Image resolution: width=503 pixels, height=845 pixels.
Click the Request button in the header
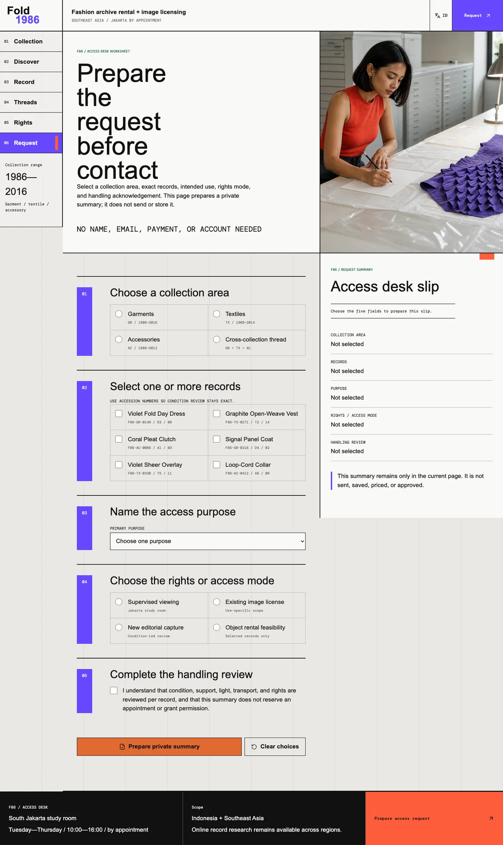(x=477, y=16)
